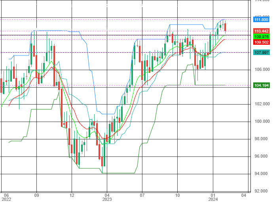The width and height of the screenshot is (273, 202).
Task: Select the 07 month time axis marker
Action: tap(142, 195)
